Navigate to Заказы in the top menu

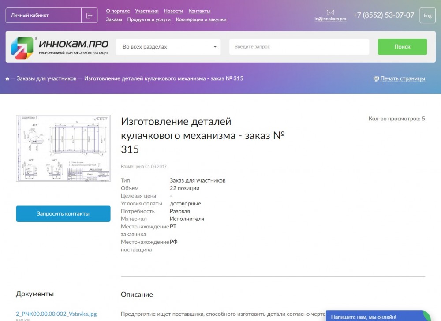coord(114,19)
